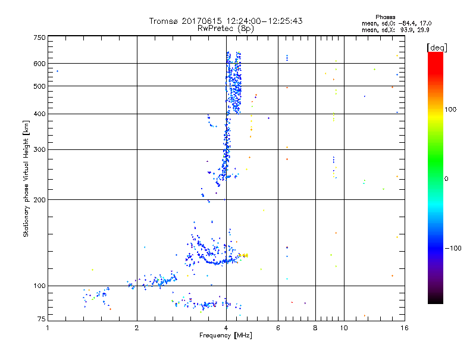Click the isolated blue point near 1 MHz
This screenshot has width=476, height=357.
click(x=57, y=71)
